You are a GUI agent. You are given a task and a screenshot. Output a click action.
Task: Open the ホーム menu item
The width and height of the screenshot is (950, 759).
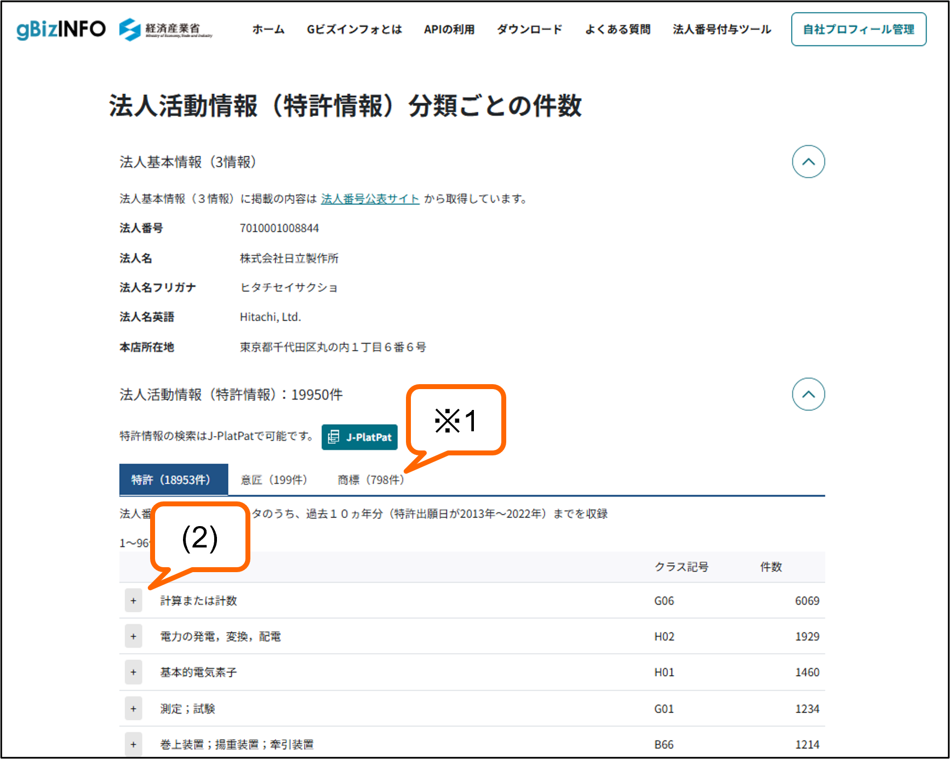(x=268, y=30)
